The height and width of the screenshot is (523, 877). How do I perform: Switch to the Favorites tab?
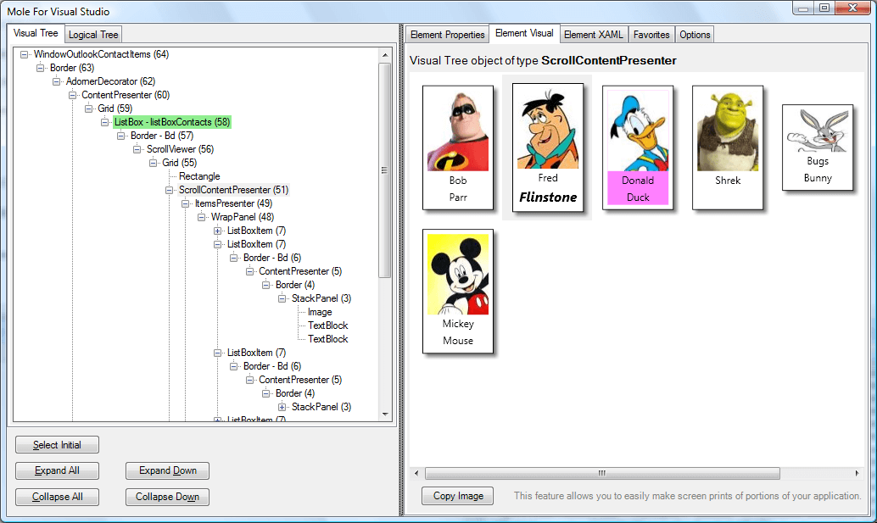click(x=651, y=35)
